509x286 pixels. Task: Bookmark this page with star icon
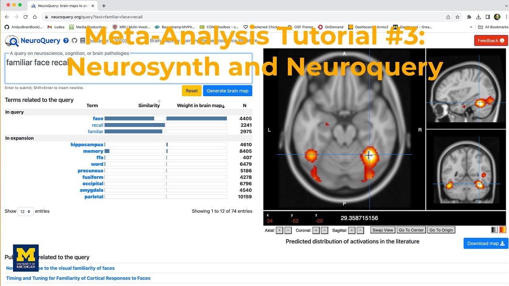pyautogui.click(x=457, y=17)
